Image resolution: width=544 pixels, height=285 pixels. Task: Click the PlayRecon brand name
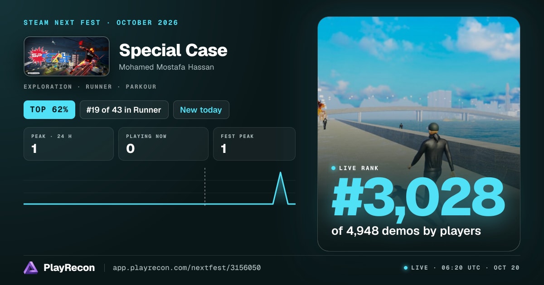coord(69,268)
